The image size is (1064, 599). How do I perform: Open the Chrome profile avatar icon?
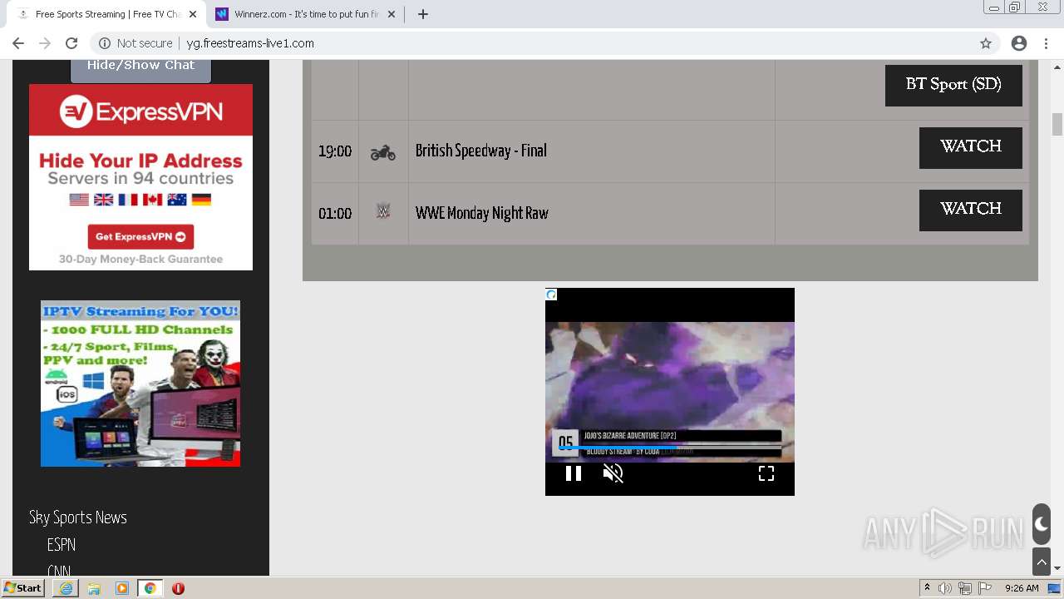(1019, 43)
